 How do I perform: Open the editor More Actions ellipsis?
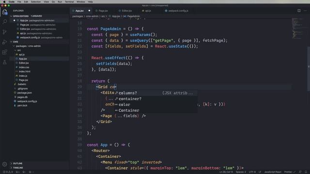click(305, 11)
